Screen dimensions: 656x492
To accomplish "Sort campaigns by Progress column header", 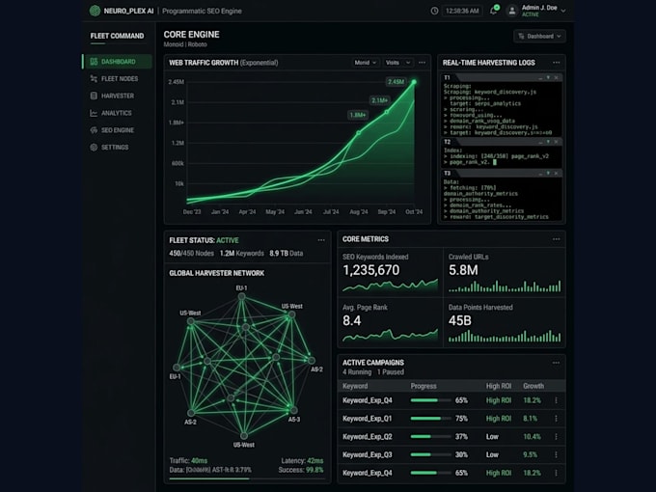I will coord(424,386).
